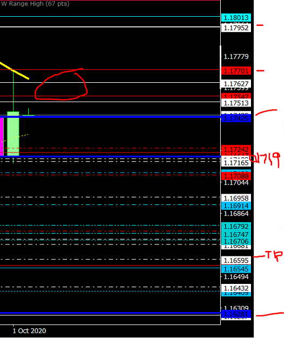
Task: Click the 1.16309 price scale value
Action: pyautogui.click(x=236, y=308)
